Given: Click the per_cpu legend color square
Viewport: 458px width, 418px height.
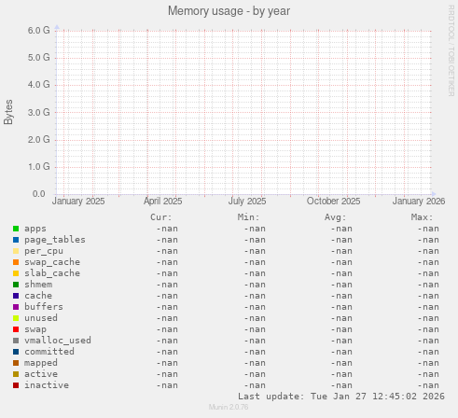Looking at the screenshot, I should (16, 251).
